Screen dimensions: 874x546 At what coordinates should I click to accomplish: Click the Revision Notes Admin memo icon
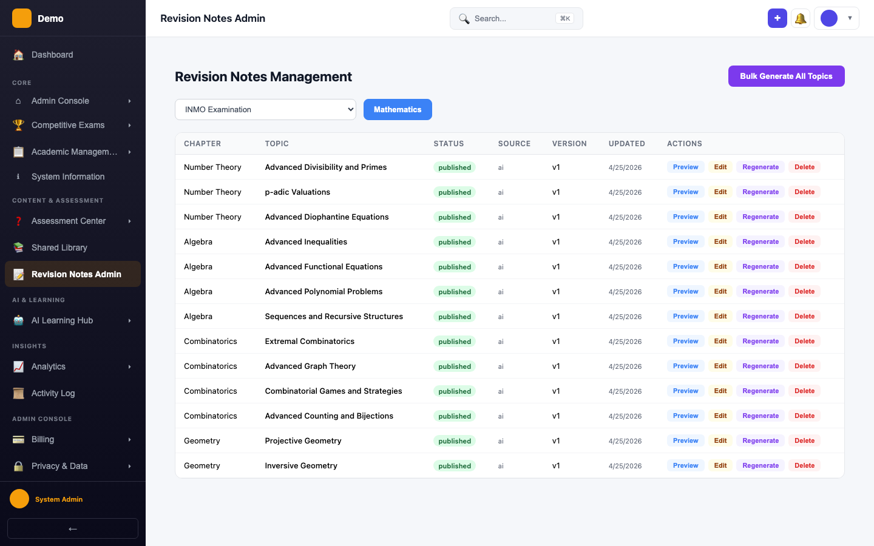tap(19, 274)
